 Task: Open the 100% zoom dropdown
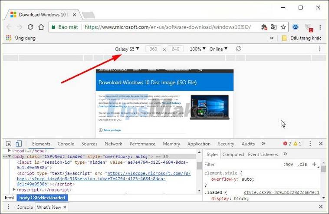pyautogui.click(x=197, y=49)
